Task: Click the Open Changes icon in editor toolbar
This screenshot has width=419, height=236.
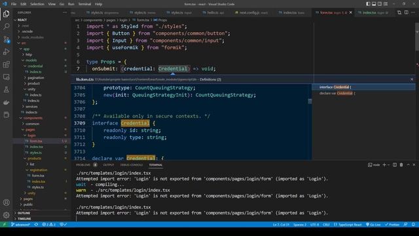Action: point(399,12)
